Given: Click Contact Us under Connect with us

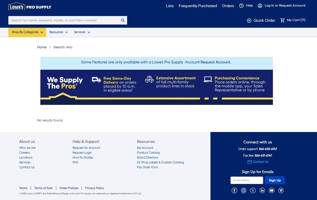Looking at the screenshot, I should 261,162.
